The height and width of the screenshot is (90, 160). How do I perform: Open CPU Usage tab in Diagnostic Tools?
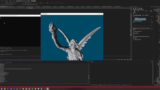pyautogui.click(x=147, y=28)
